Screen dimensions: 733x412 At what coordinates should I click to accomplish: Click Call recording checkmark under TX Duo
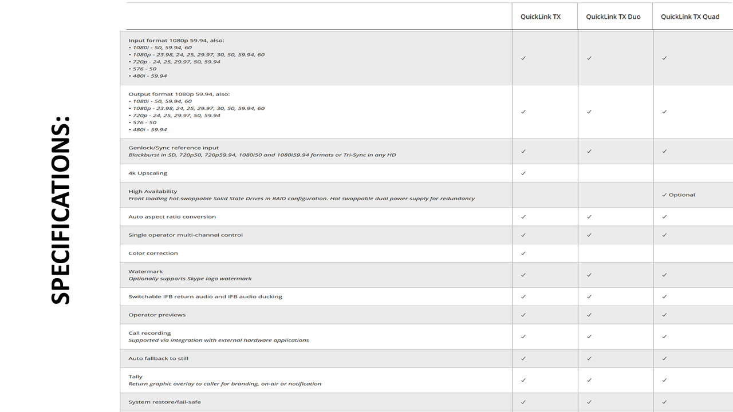[589, 336]
